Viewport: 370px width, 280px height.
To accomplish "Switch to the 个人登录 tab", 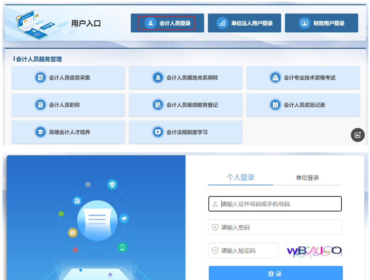I will tap(240, 177).
